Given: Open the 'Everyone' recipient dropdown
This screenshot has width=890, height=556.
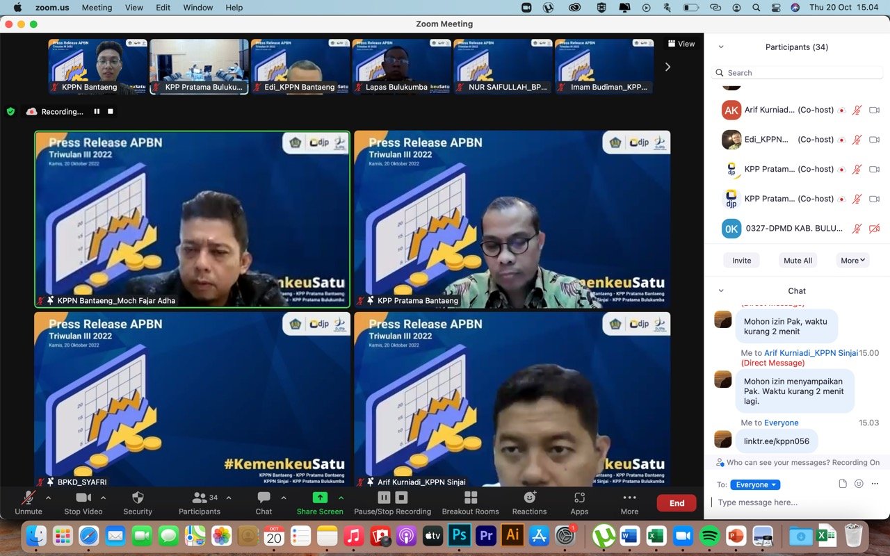Looking at the screenshot, I should (755, 484).
